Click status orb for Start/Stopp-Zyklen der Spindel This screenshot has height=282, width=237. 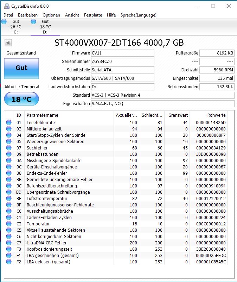tap(9, 135)
